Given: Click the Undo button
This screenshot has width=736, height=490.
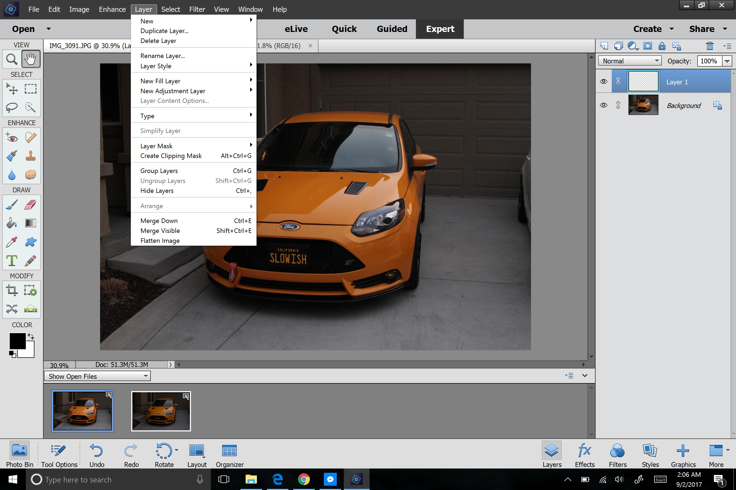Looking at the screenshot, I should click(97, 455).
